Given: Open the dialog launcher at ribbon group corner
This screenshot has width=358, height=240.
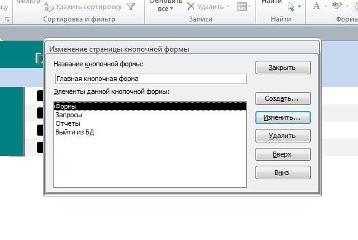Looking at the screenshot, I should (x=7, y=20).
